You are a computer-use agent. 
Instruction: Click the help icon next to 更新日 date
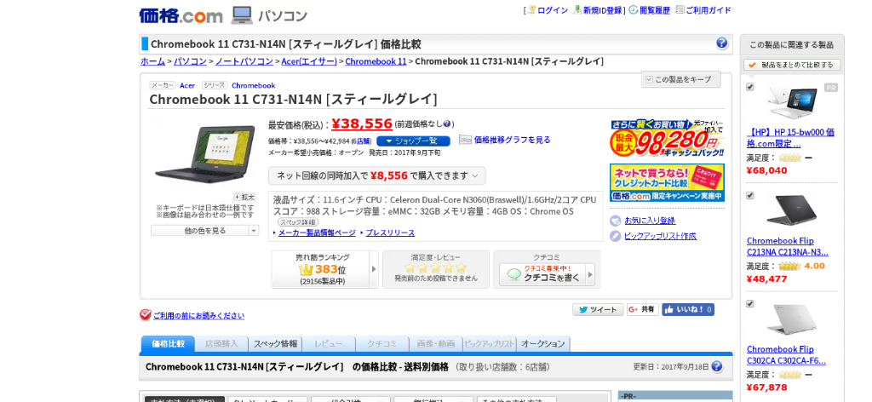pyautogui.click(x=717, y=366)
